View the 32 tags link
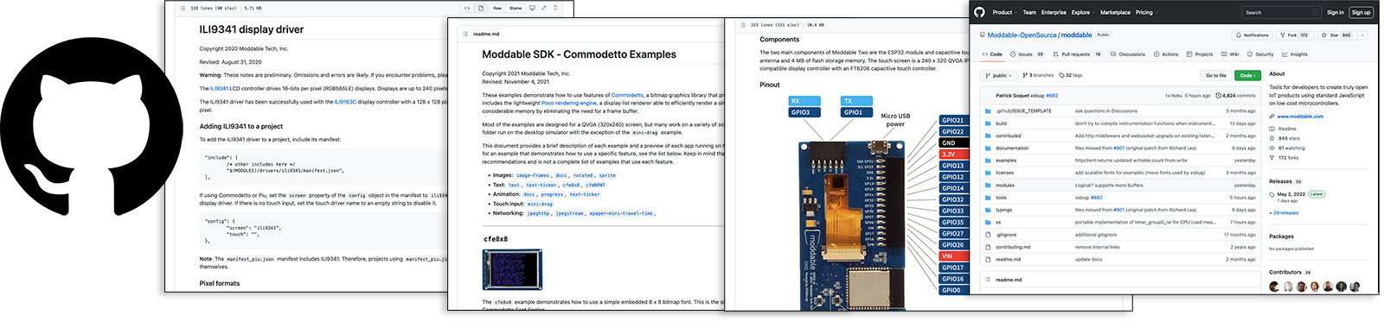This screenshot has height=328, width=1384. point(1071,75)
